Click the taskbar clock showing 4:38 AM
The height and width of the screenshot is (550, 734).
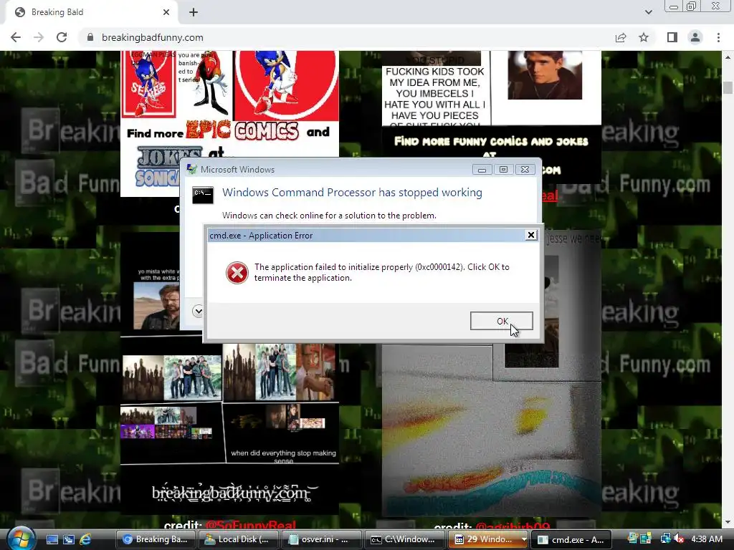pyautogui.click(x=706, y=539)
